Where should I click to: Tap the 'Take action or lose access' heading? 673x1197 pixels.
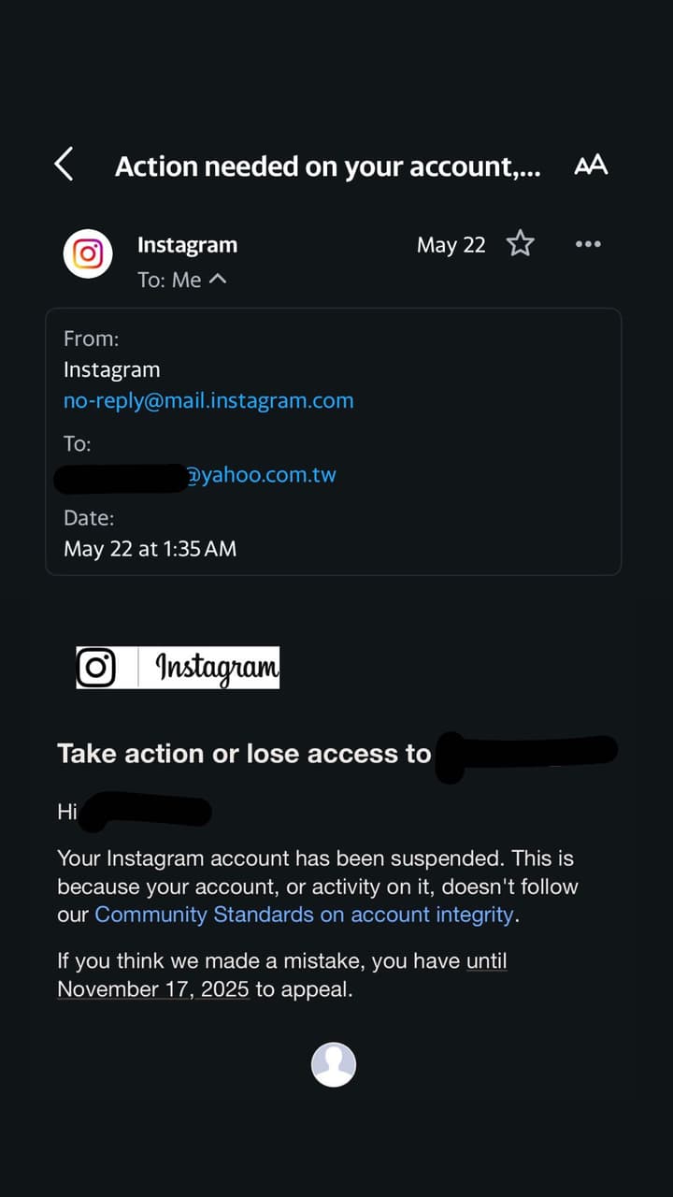(x=244, y=754)
